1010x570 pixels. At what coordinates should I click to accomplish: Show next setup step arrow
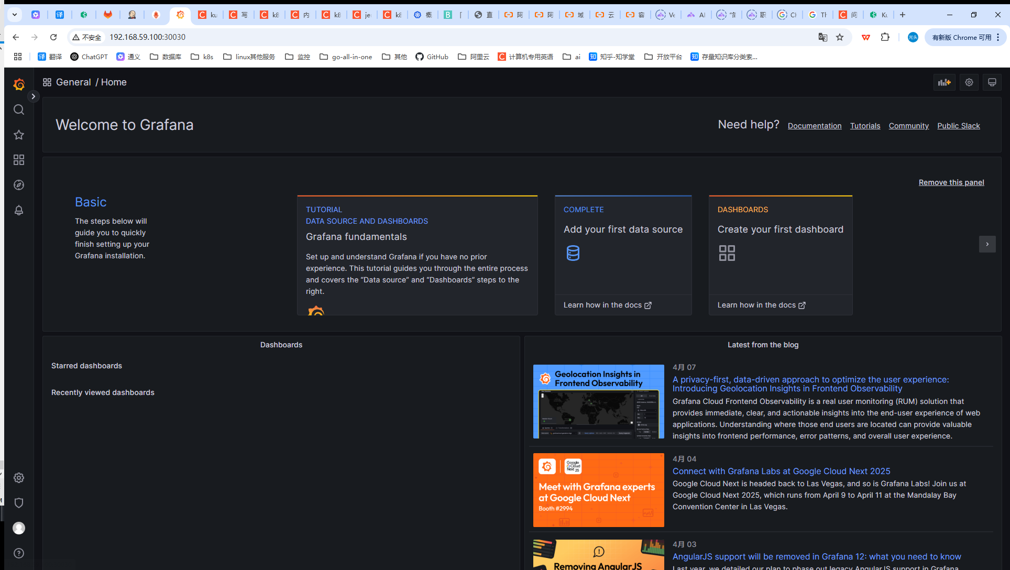coord(987,244)
